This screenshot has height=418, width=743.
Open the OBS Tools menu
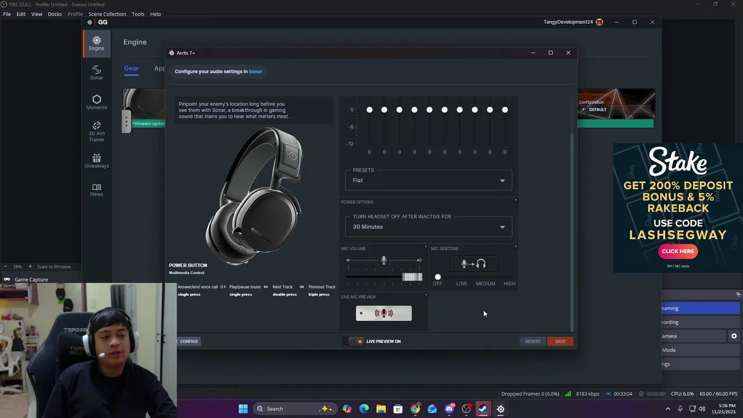coord(138,14)
